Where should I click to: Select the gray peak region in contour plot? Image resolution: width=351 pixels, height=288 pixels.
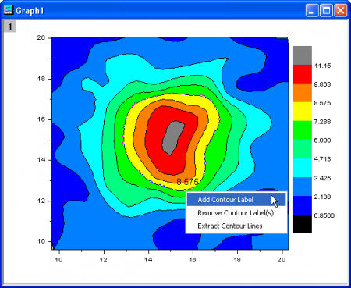pyautogui.click(x=172, y=138)
